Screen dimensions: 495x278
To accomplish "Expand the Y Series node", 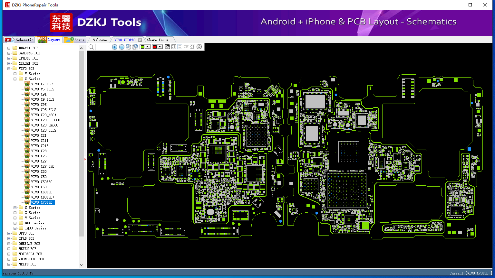I will (x=15, y=74).
